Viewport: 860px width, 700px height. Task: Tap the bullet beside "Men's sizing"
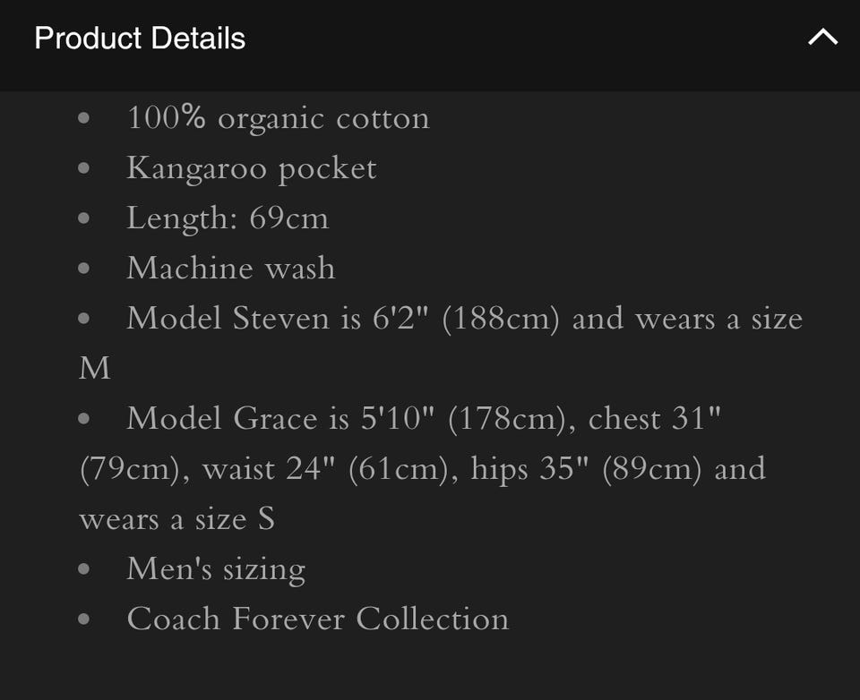pyautogui.click(x=84, y=570)
